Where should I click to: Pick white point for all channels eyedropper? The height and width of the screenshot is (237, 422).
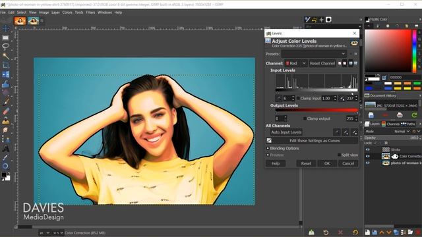[x=355, y=132]
